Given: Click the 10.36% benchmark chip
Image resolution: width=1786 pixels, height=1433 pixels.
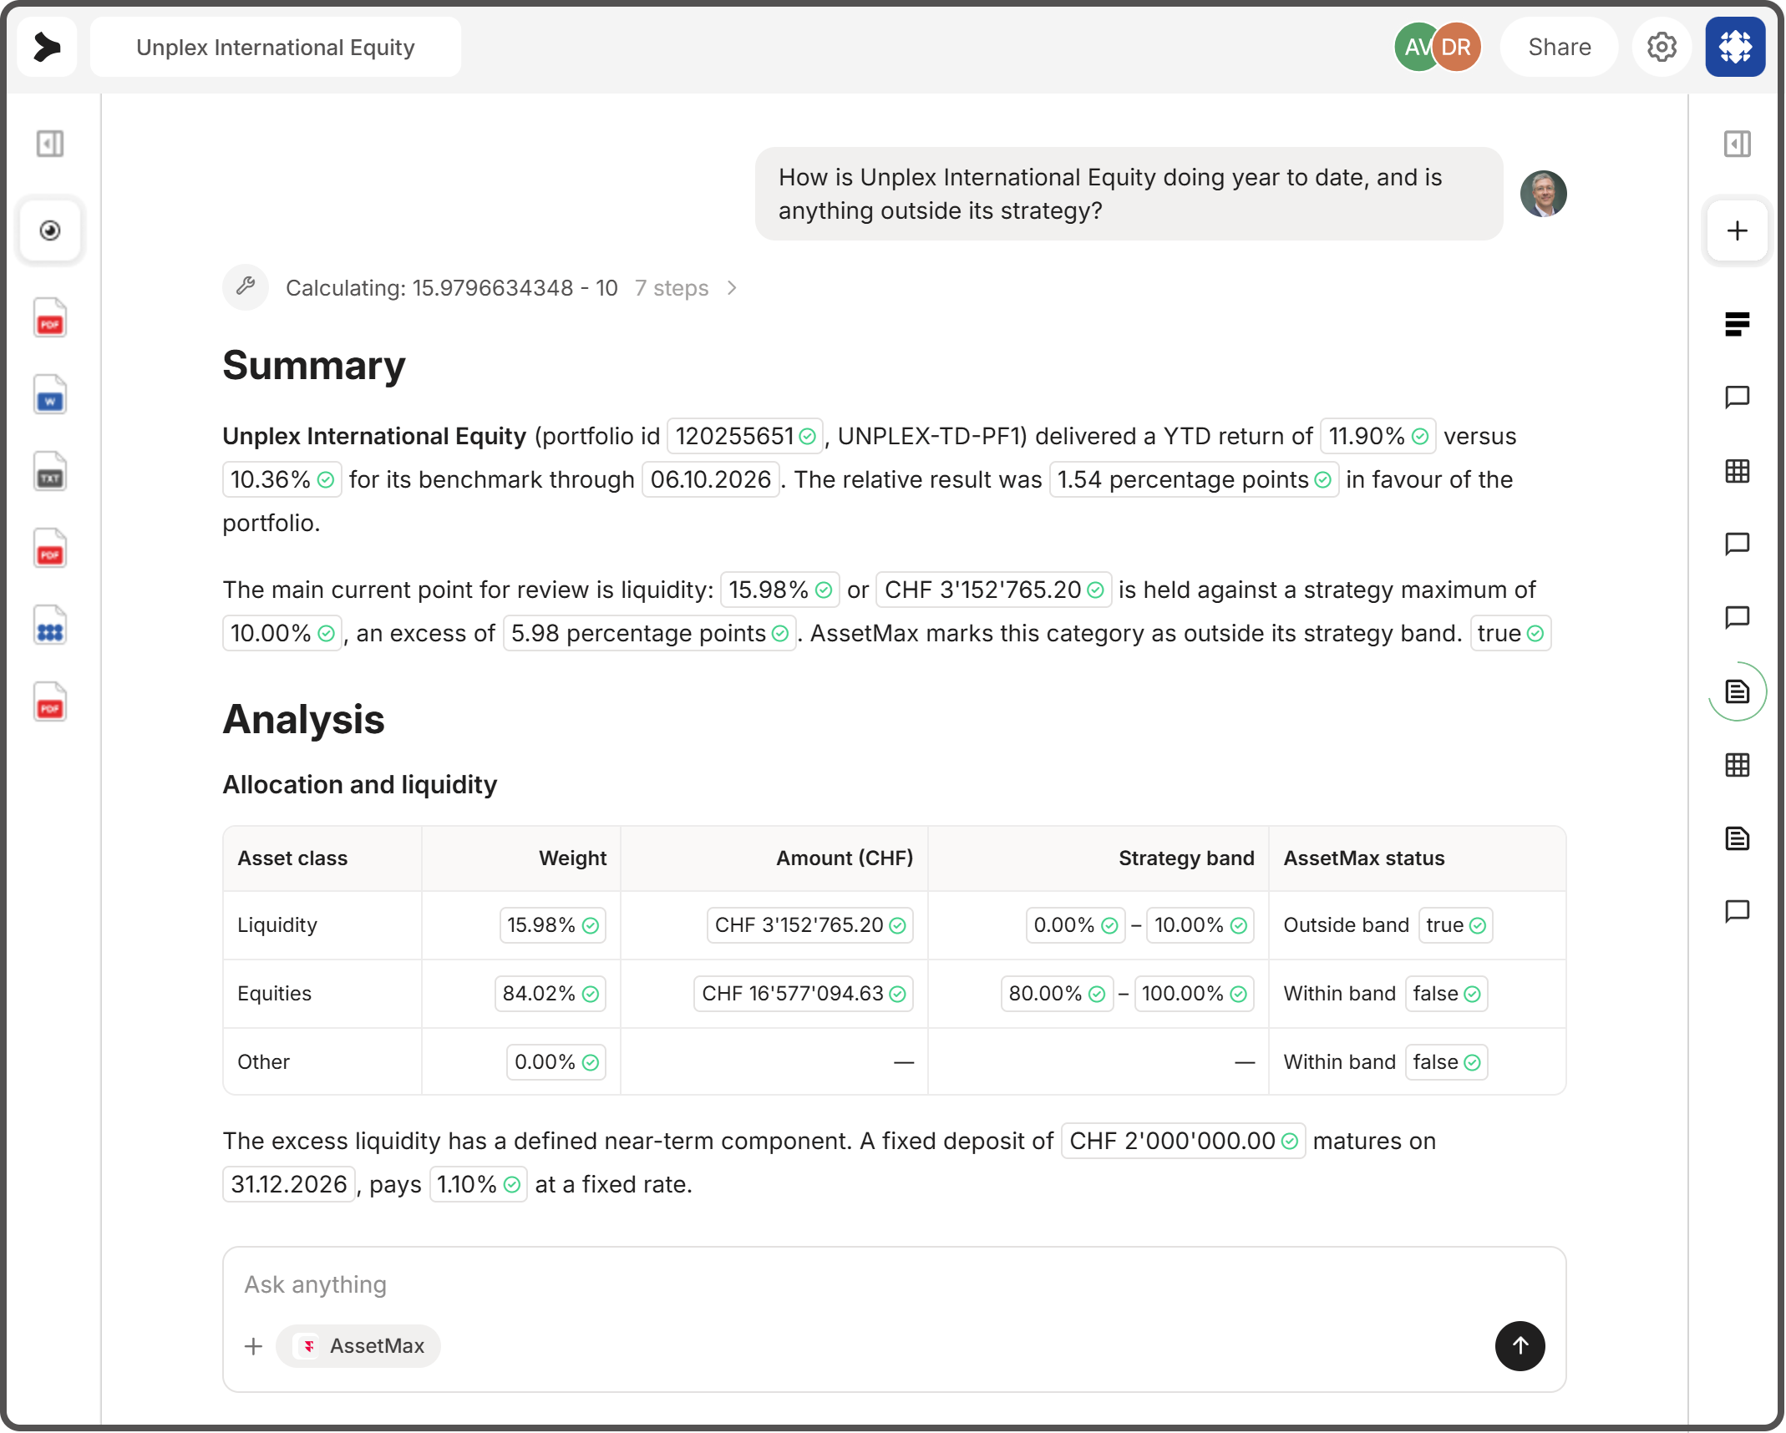Looking at the screenshot, I should pos(282,479).
